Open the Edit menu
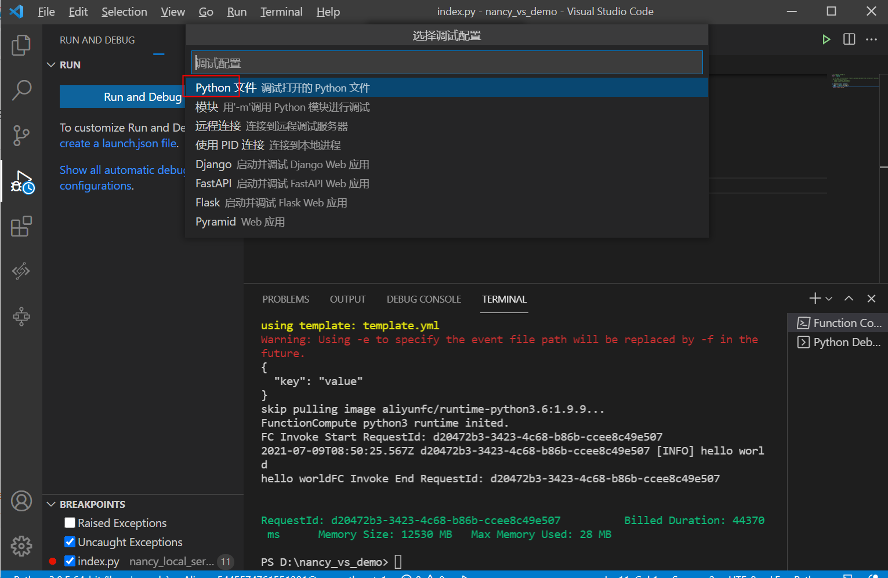The height and width of the screenshot is (578, 888). (x=78, y=12)
